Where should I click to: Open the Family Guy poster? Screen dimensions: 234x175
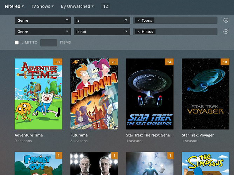[38, 163]
